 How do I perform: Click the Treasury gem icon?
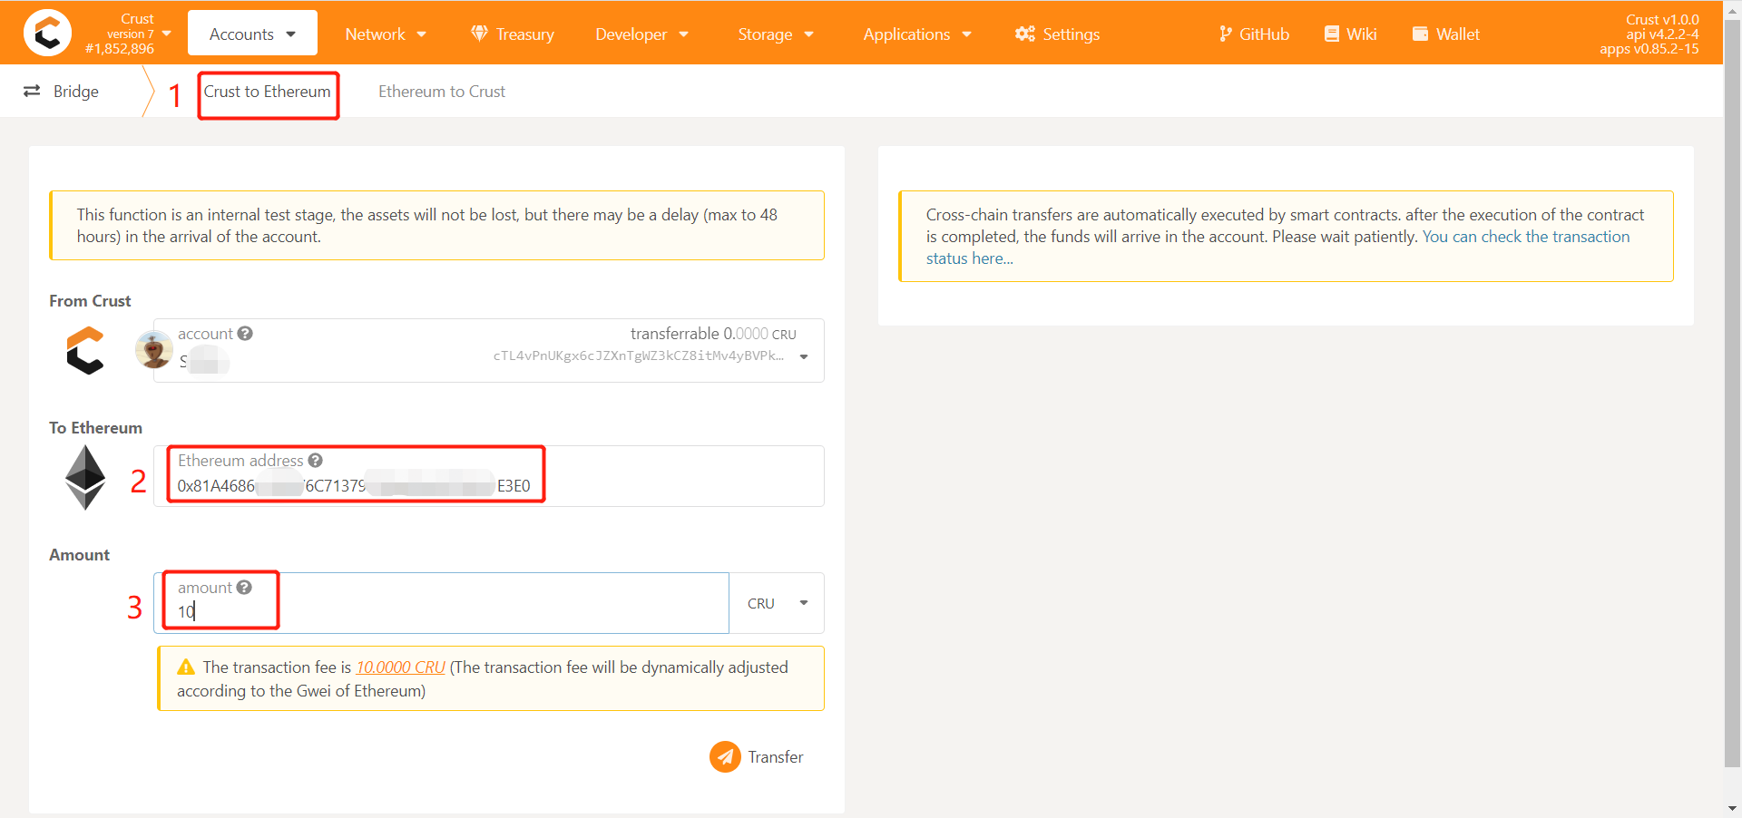(x=480, y=34)
